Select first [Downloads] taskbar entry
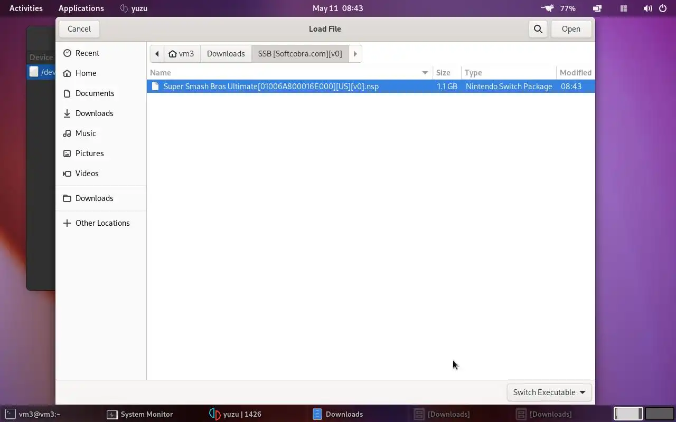The width and height of the screenshot is (676, 422). [442, 414]
